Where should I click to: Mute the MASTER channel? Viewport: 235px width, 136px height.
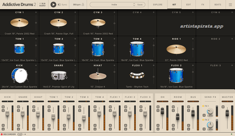(223, 107)
